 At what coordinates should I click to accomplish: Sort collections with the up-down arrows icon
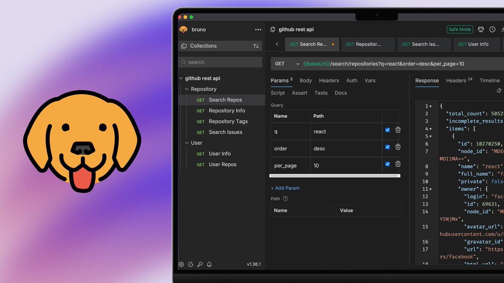256,46
